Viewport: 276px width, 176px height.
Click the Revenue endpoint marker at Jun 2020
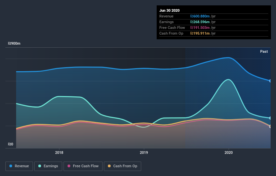tap(270, 81)
